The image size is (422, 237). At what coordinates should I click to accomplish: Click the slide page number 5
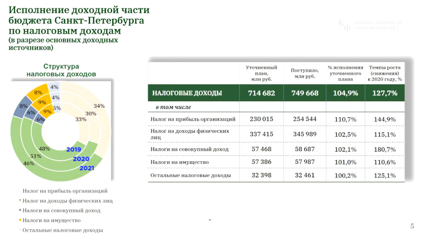(x=412, y=226)
